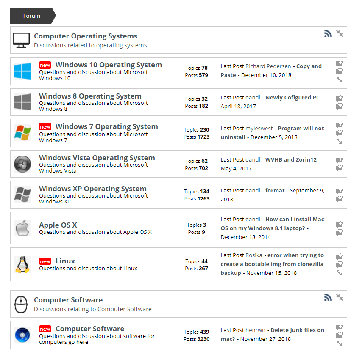Expand Windows 7 row with arrow icon
Image resolution: width=362 pixels, height=354 pixels.
click(339, 141)
